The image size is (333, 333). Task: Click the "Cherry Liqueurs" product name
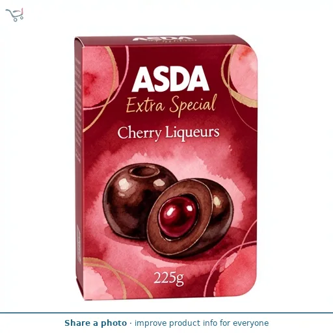(168, 133)
